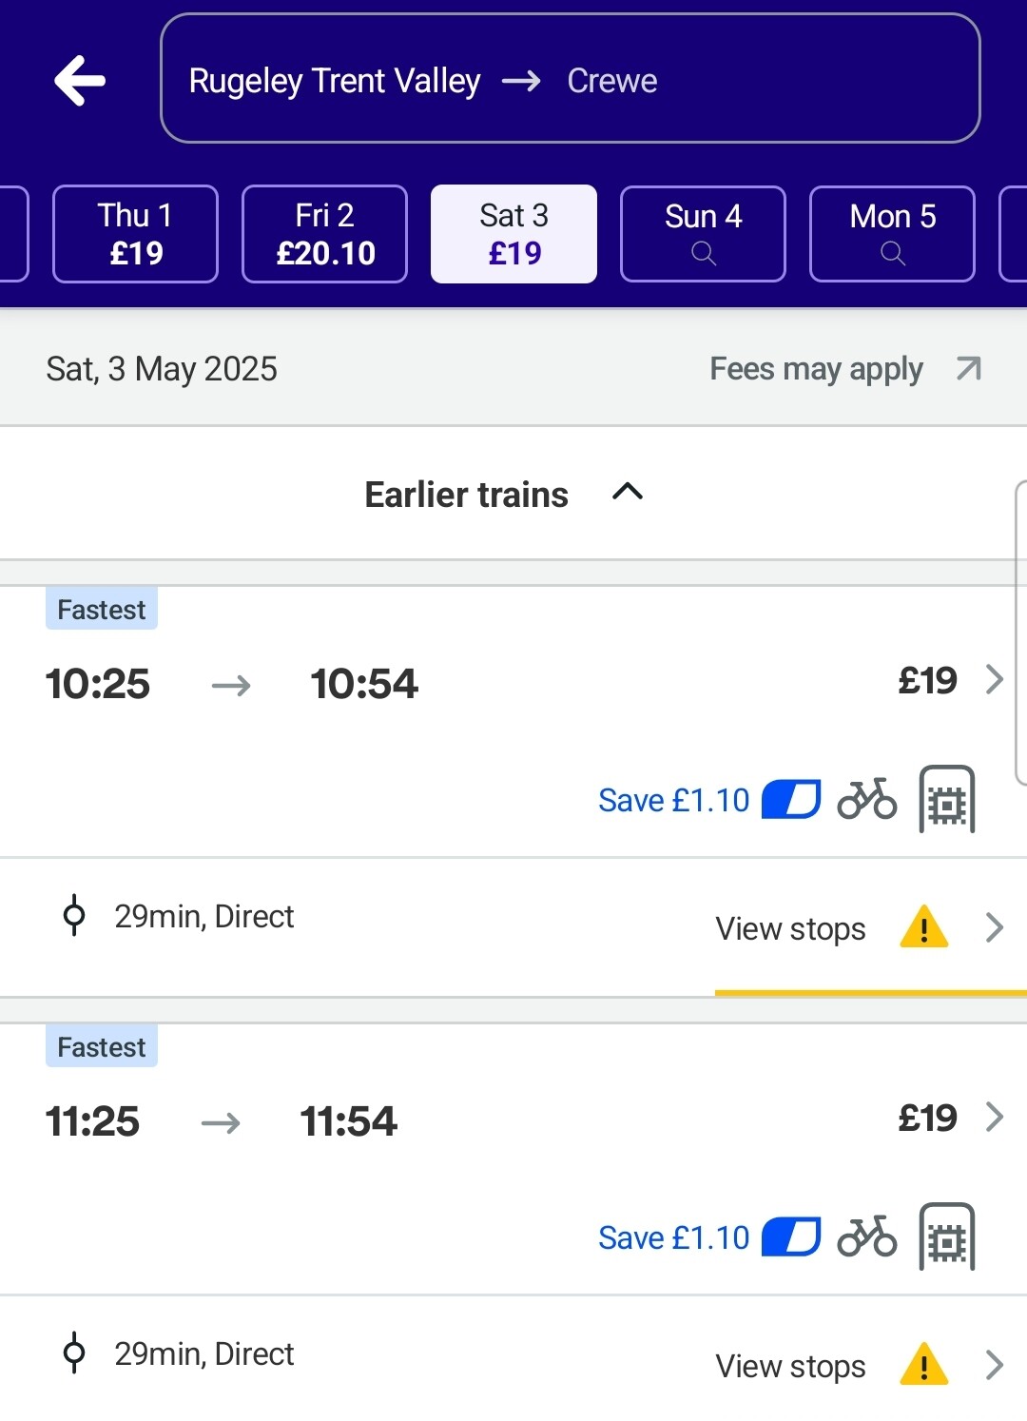Screen dimensions: 1027x1421
Task: Open £19 fare chevron for 10:25 train
Action: click(995, 680)
